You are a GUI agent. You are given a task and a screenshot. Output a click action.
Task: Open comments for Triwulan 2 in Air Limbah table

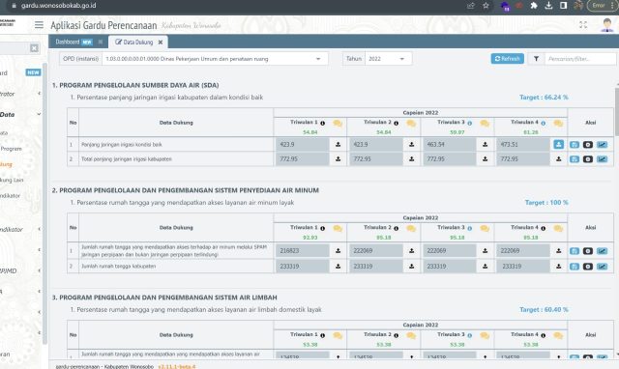[x=411, y=336]
